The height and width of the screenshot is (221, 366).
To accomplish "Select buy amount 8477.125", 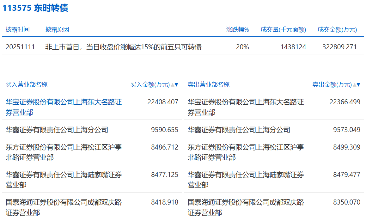I will pos(165,175).
